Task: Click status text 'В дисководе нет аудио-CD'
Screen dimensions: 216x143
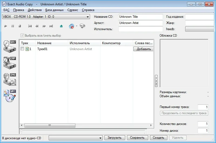Action: click(x=22, y=138)
